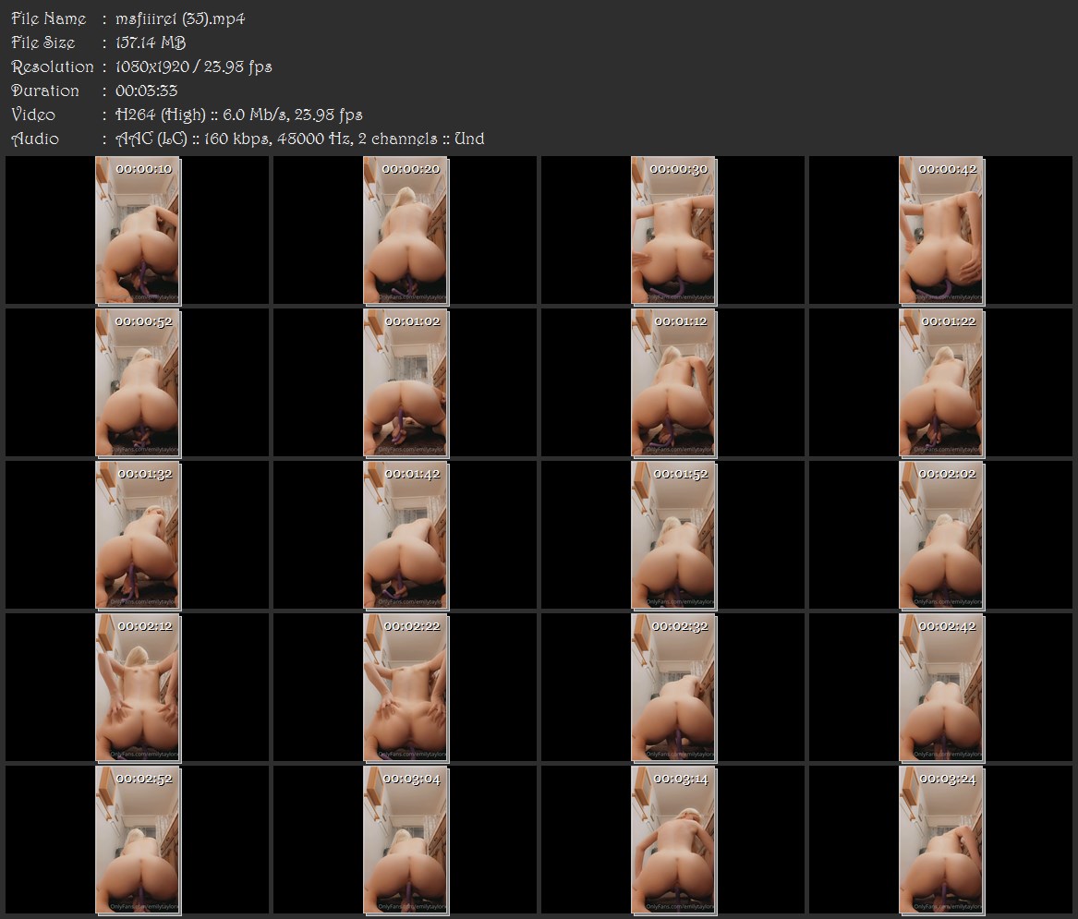
Task: Select the thumbnail stamped 00:02:12
Action: [x=138, y=688]
